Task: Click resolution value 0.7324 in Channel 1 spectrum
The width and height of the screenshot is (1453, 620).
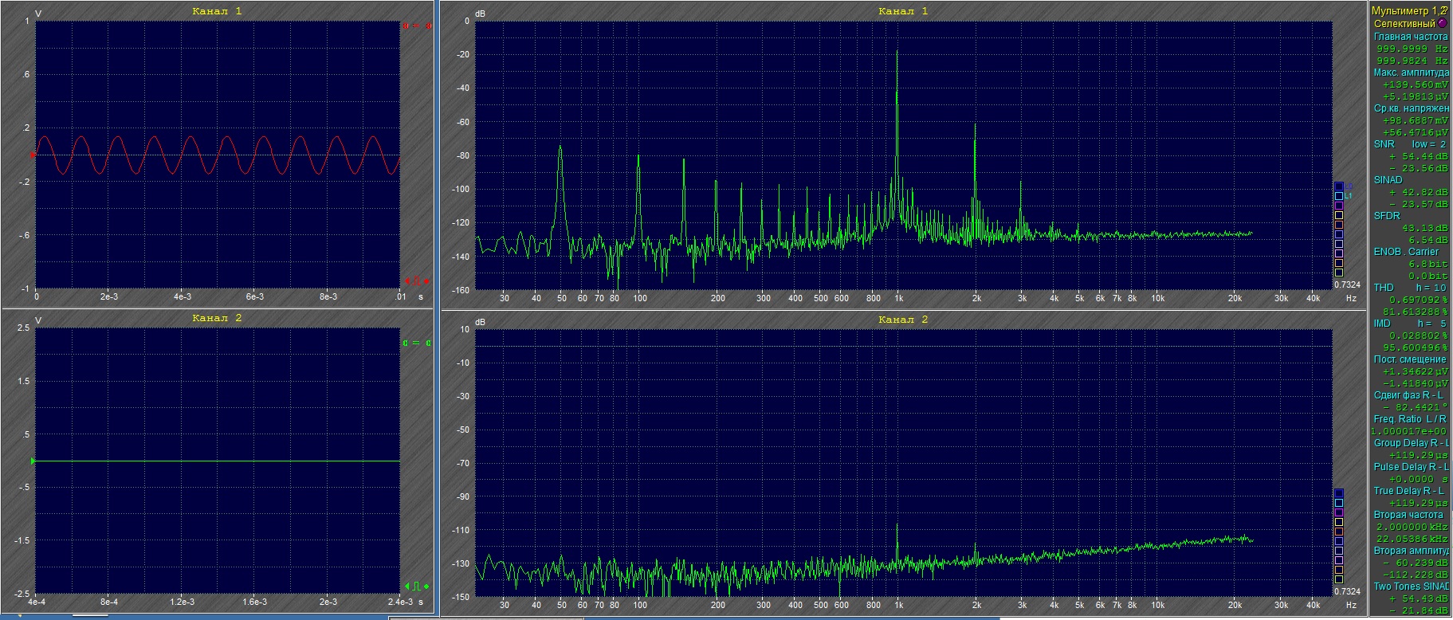Action: click(x=1347, y=284)
